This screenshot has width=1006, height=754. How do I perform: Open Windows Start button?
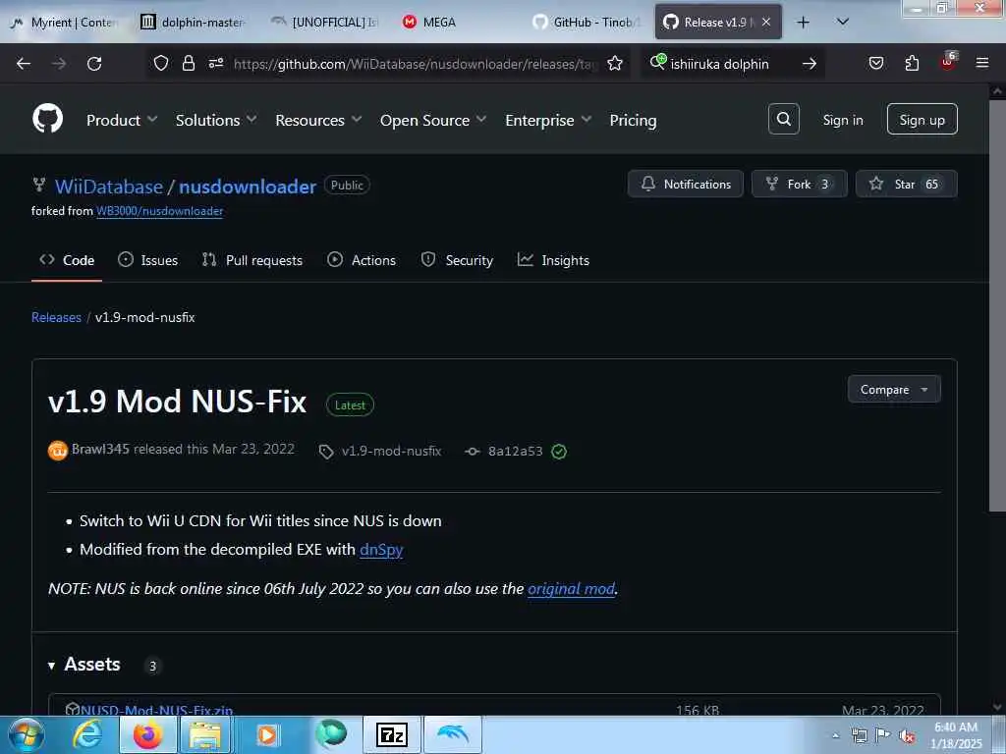point(25,734)
